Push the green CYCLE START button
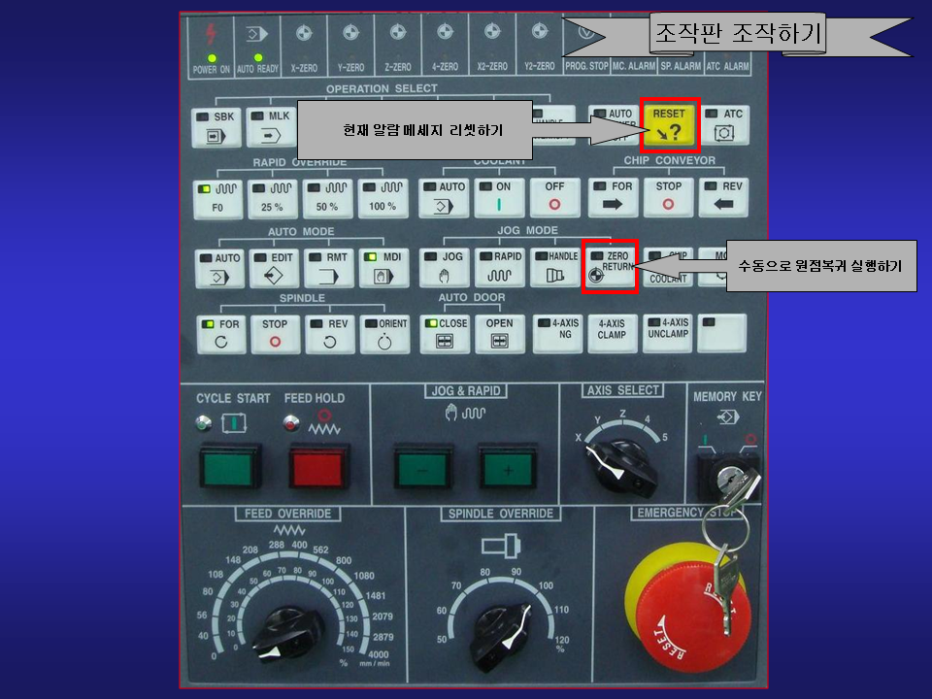The width and height of the screenshot is (932, 699). coord(229,467)
